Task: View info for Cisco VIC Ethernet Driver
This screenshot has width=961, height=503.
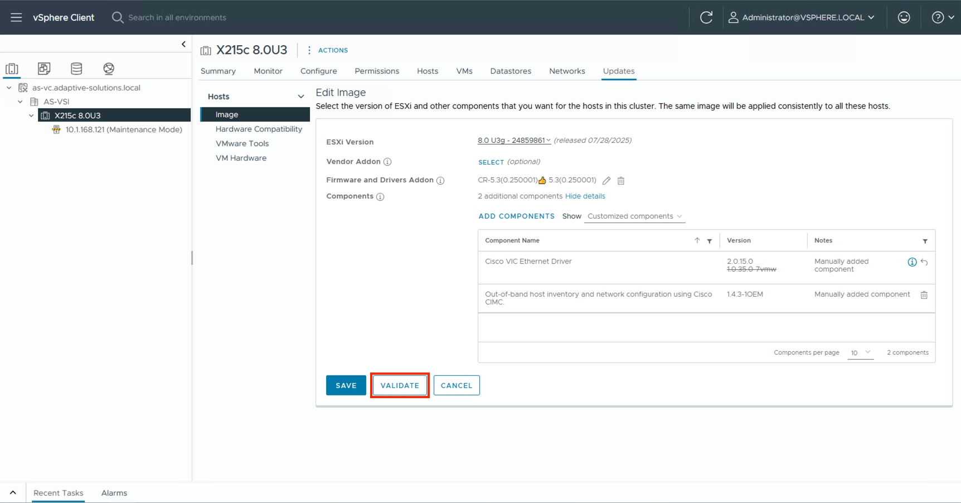Action: (x=911, y=262)
